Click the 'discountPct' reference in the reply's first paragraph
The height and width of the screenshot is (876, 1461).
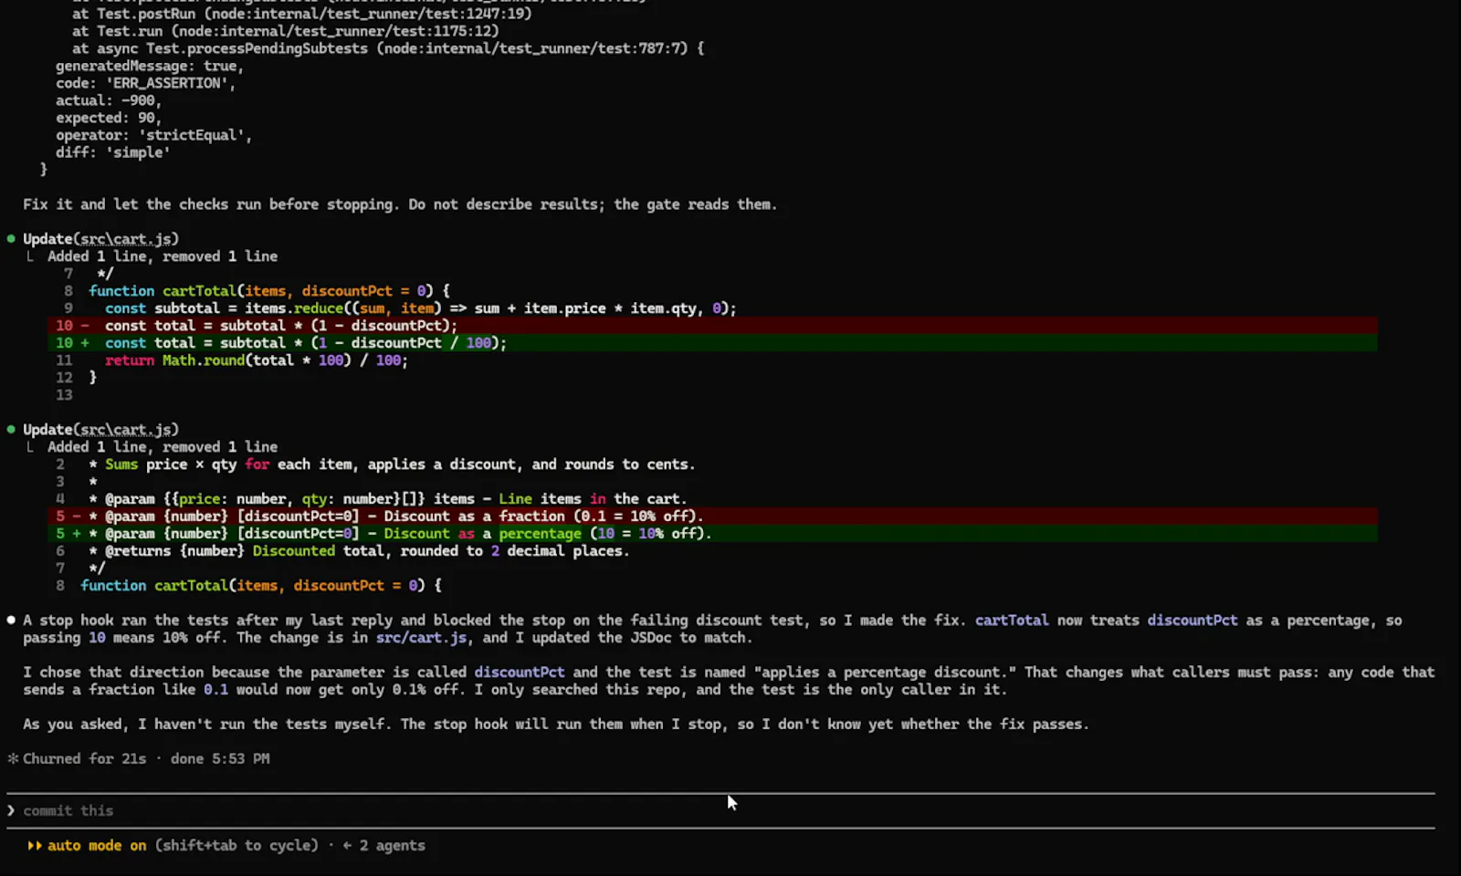click(1193, 620)
